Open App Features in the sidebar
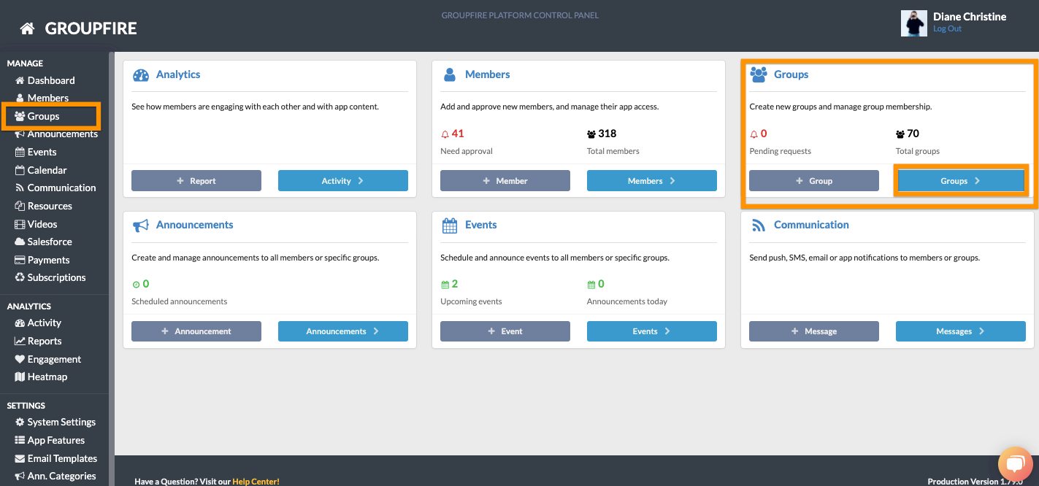 coord(50,440)
